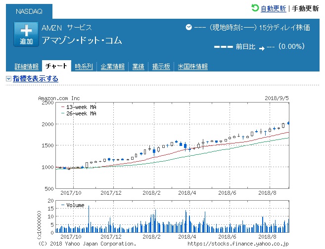Screen dimensions: 325x249
Task: Click the AMZN ticker symbol
Action: tap(51, 28)
